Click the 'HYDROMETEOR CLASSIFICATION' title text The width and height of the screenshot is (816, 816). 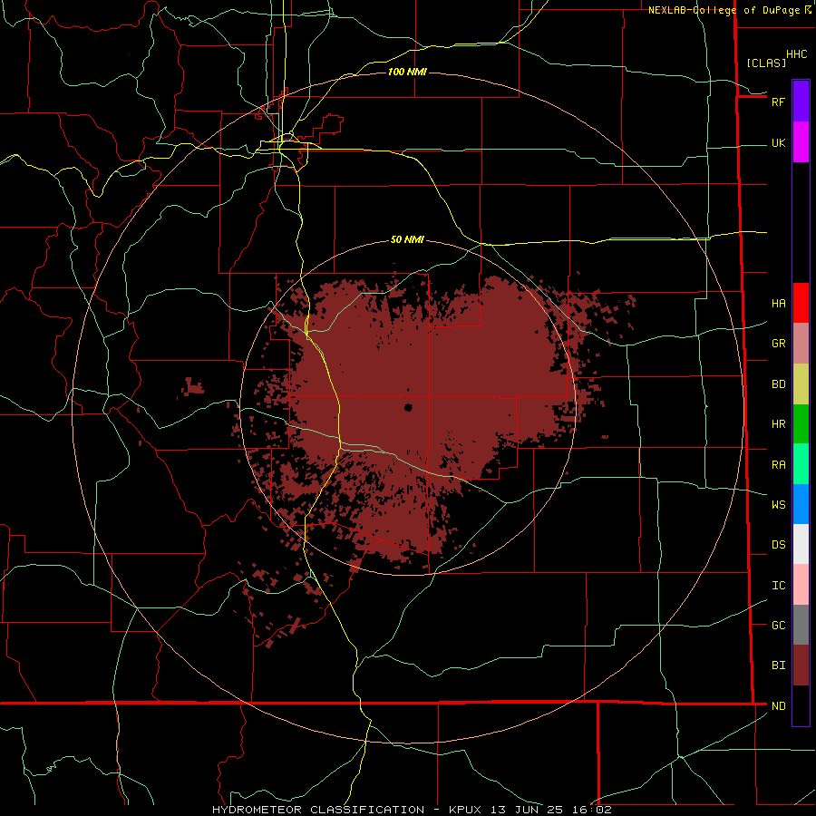(x=318, y=810)
